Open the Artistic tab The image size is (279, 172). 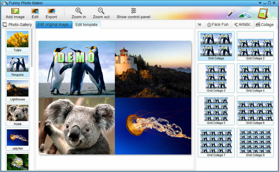[242, 25]
